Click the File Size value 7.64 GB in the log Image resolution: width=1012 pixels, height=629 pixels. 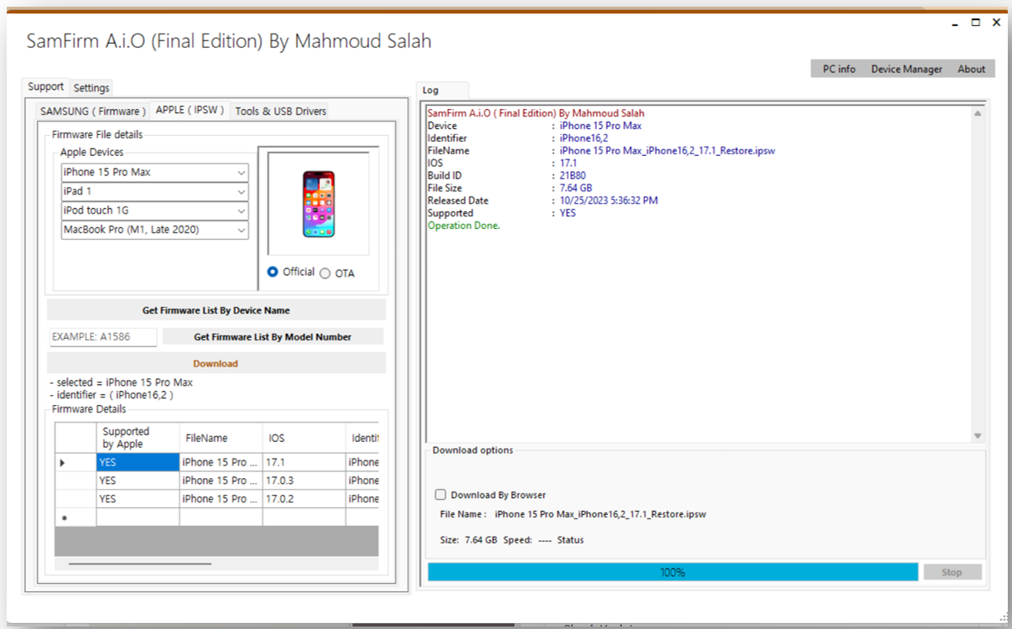click(x=576, y=189)
